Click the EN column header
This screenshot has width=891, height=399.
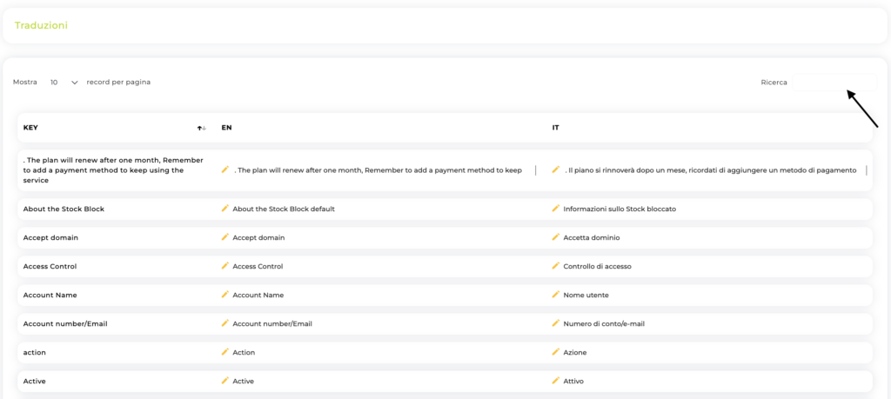point(226,128)
